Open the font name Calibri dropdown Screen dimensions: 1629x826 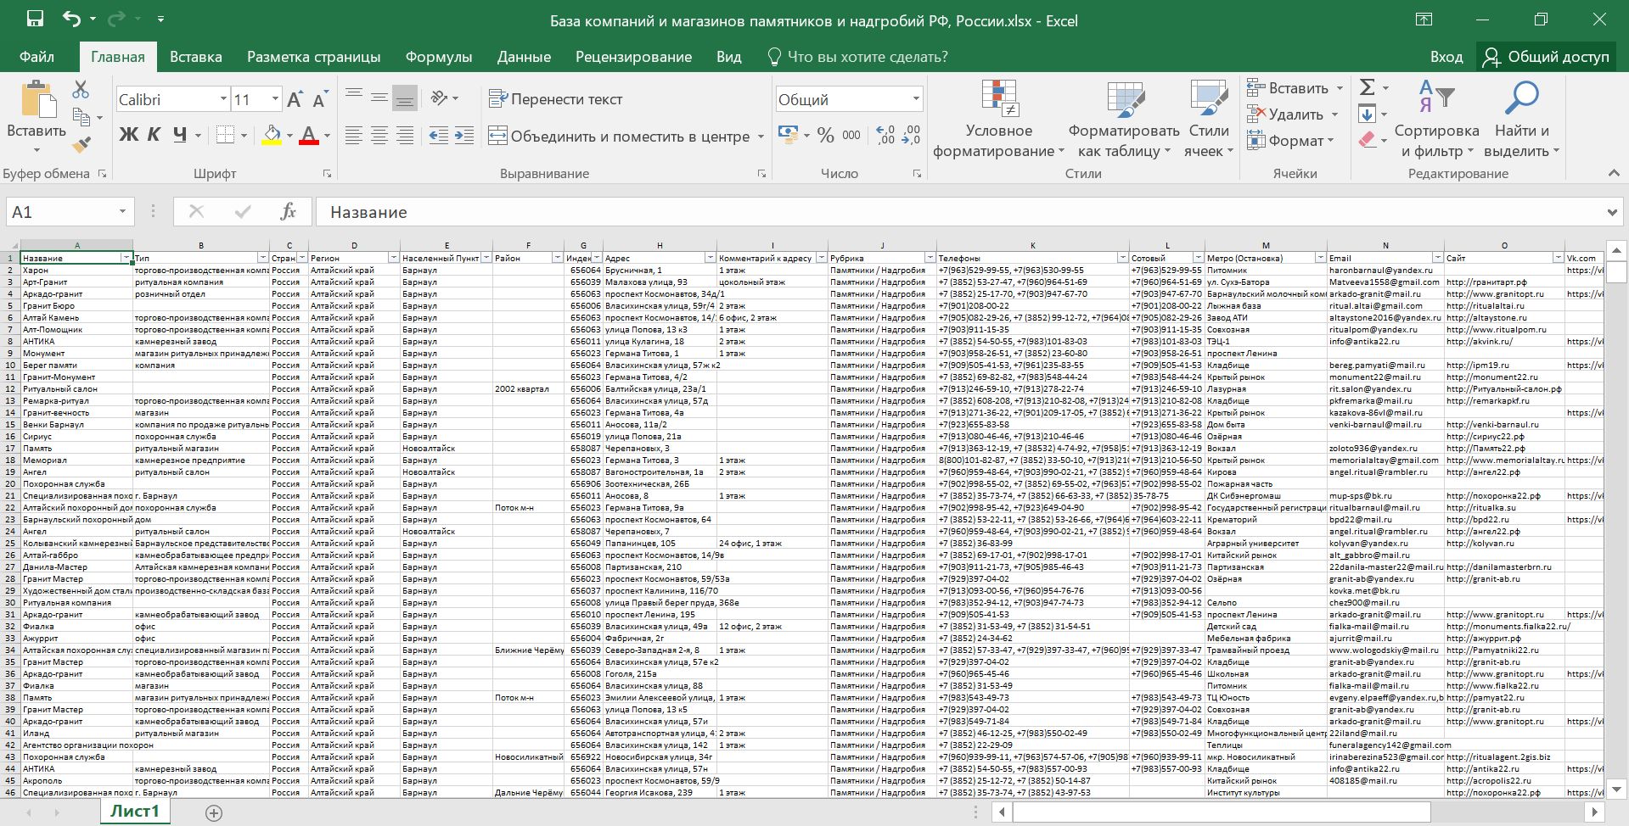click(x=223, y=99)
